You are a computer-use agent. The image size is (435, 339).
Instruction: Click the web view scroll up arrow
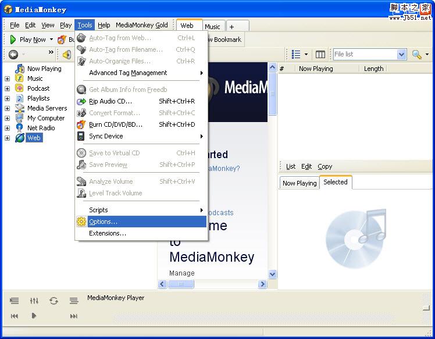click(272, 67)
